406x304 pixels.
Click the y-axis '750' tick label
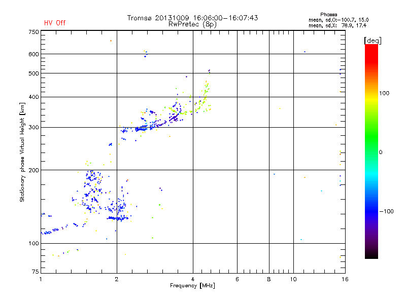pyautogui.click(x=33, y=32)
